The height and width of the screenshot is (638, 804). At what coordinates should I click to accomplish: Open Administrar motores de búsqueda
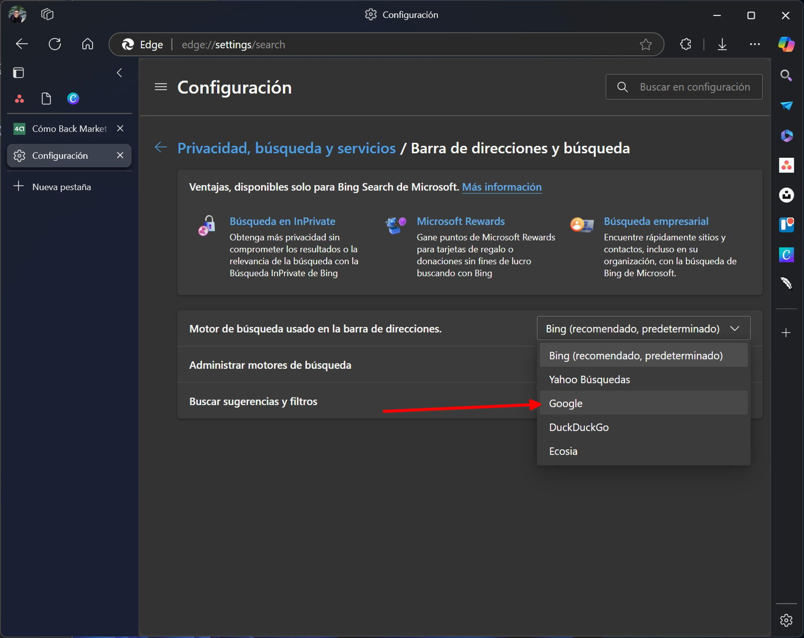[x=270, y=365]
